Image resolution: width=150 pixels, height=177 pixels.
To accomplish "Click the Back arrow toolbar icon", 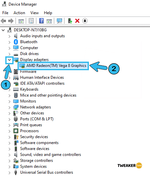I will pyautogui.click(x=3, y=21).
